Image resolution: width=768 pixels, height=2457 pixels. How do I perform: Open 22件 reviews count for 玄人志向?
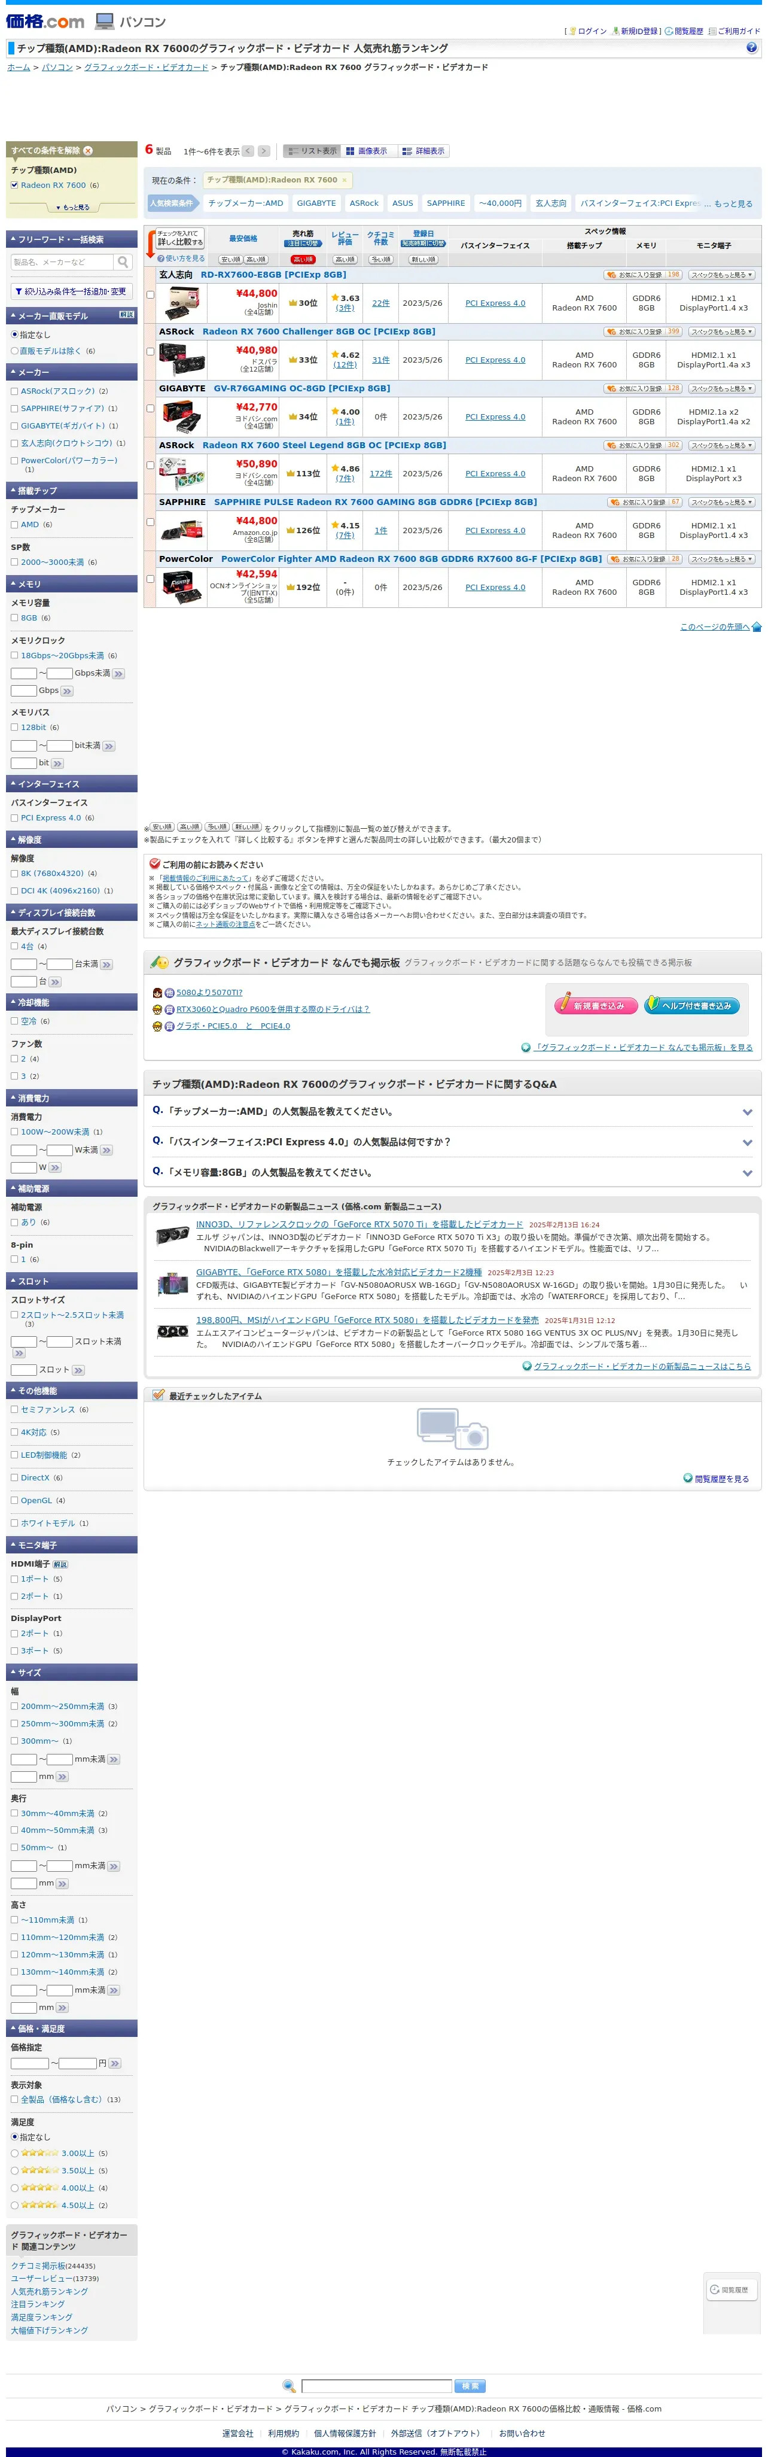[x=380, y=303]
